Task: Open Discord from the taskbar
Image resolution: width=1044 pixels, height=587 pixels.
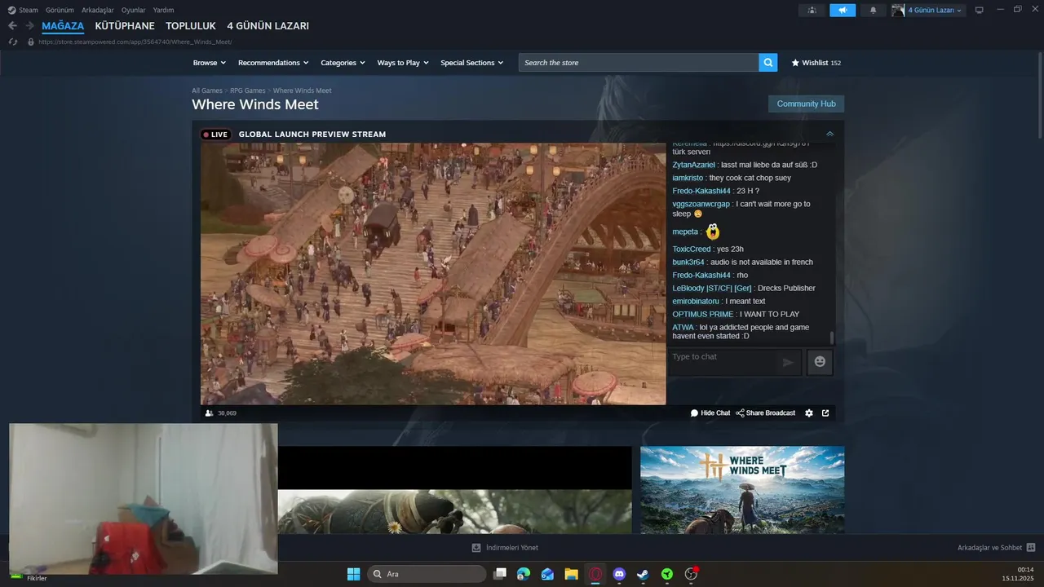Action: tap(619, 574)
